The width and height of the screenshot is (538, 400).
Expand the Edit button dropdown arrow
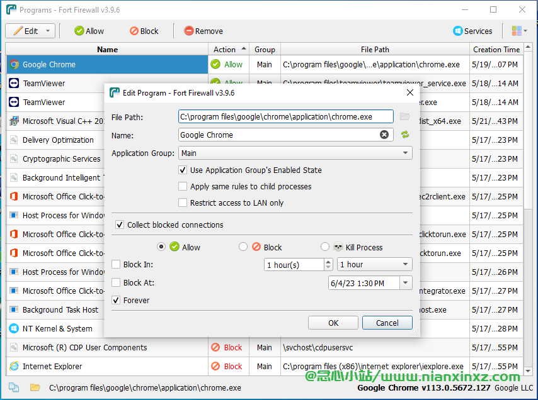point(48,31)
